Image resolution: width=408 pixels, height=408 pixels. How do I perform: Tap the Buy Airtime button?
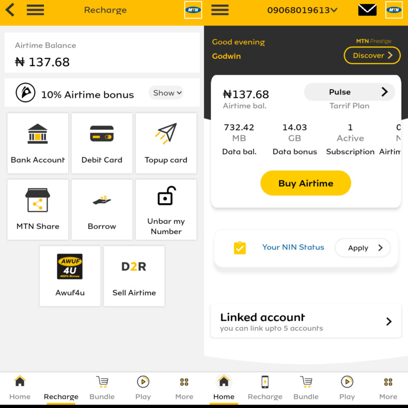pos(306,183)
